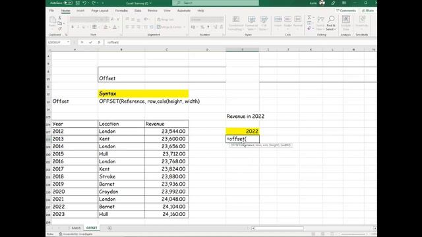The width and height of the screenshot is (422, 237).
Task: Select the yellow 2022 cell
Action: coord(243,131)
